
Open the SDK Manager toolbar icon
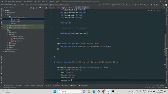(157, 5)
